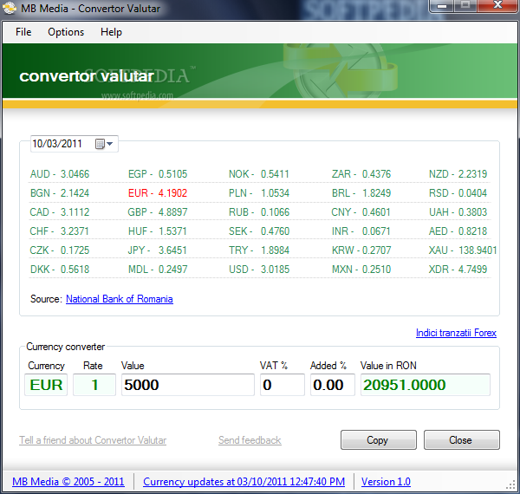This screenshot has height=494, width=520.
Task: Select the BRL - 1.8249 rate
Action: tap(361, 193)
